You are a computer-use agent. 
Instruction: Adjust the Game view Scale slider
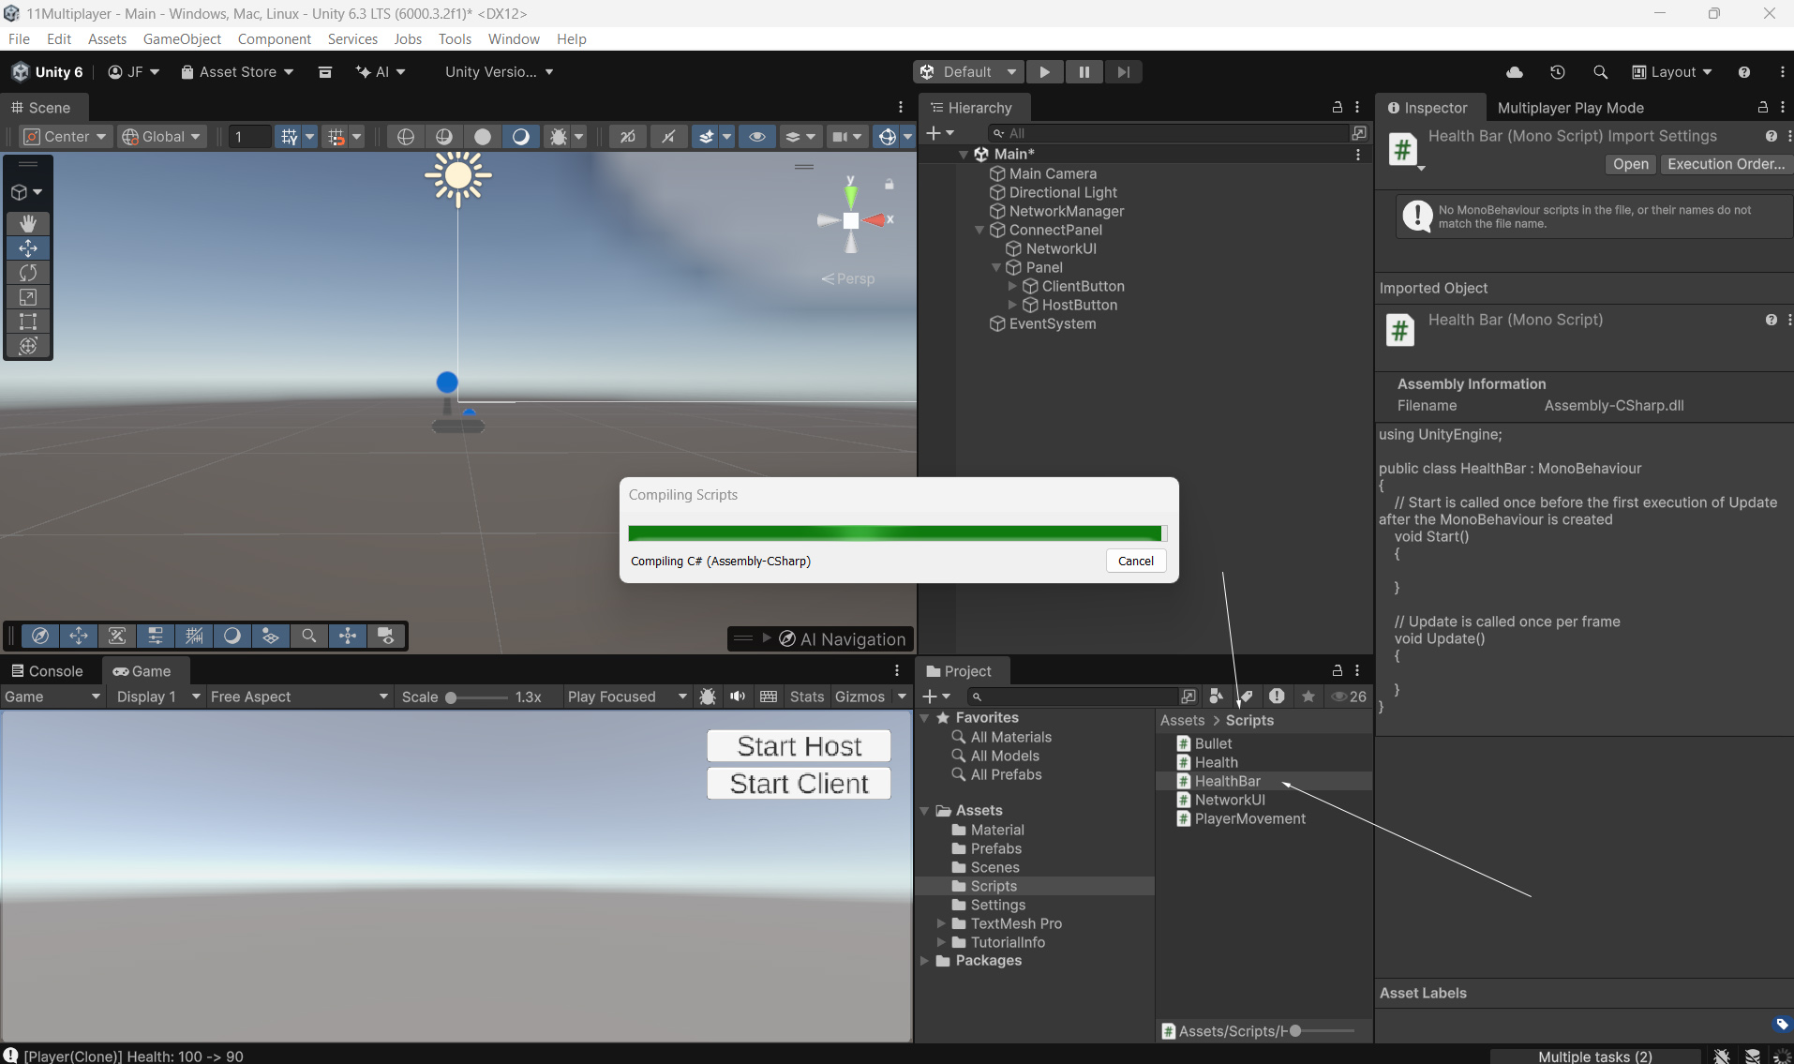pyautogui.click(x=452, y=697)
